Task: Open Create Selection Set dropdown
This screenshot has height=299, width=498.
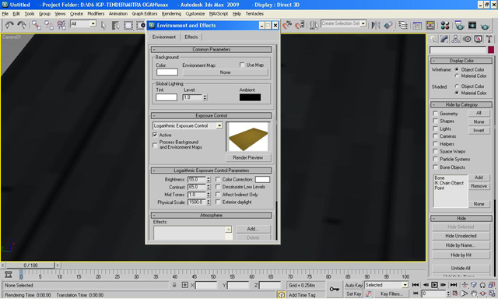Action: click(x=363, y=23)
